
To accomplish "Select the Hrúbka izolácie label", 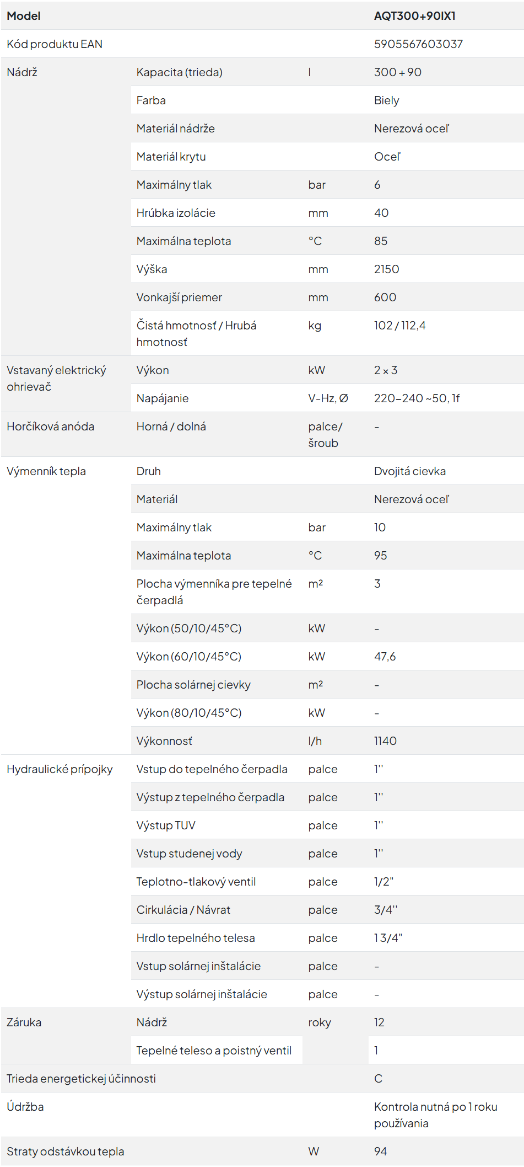I will tap(176, 213).
